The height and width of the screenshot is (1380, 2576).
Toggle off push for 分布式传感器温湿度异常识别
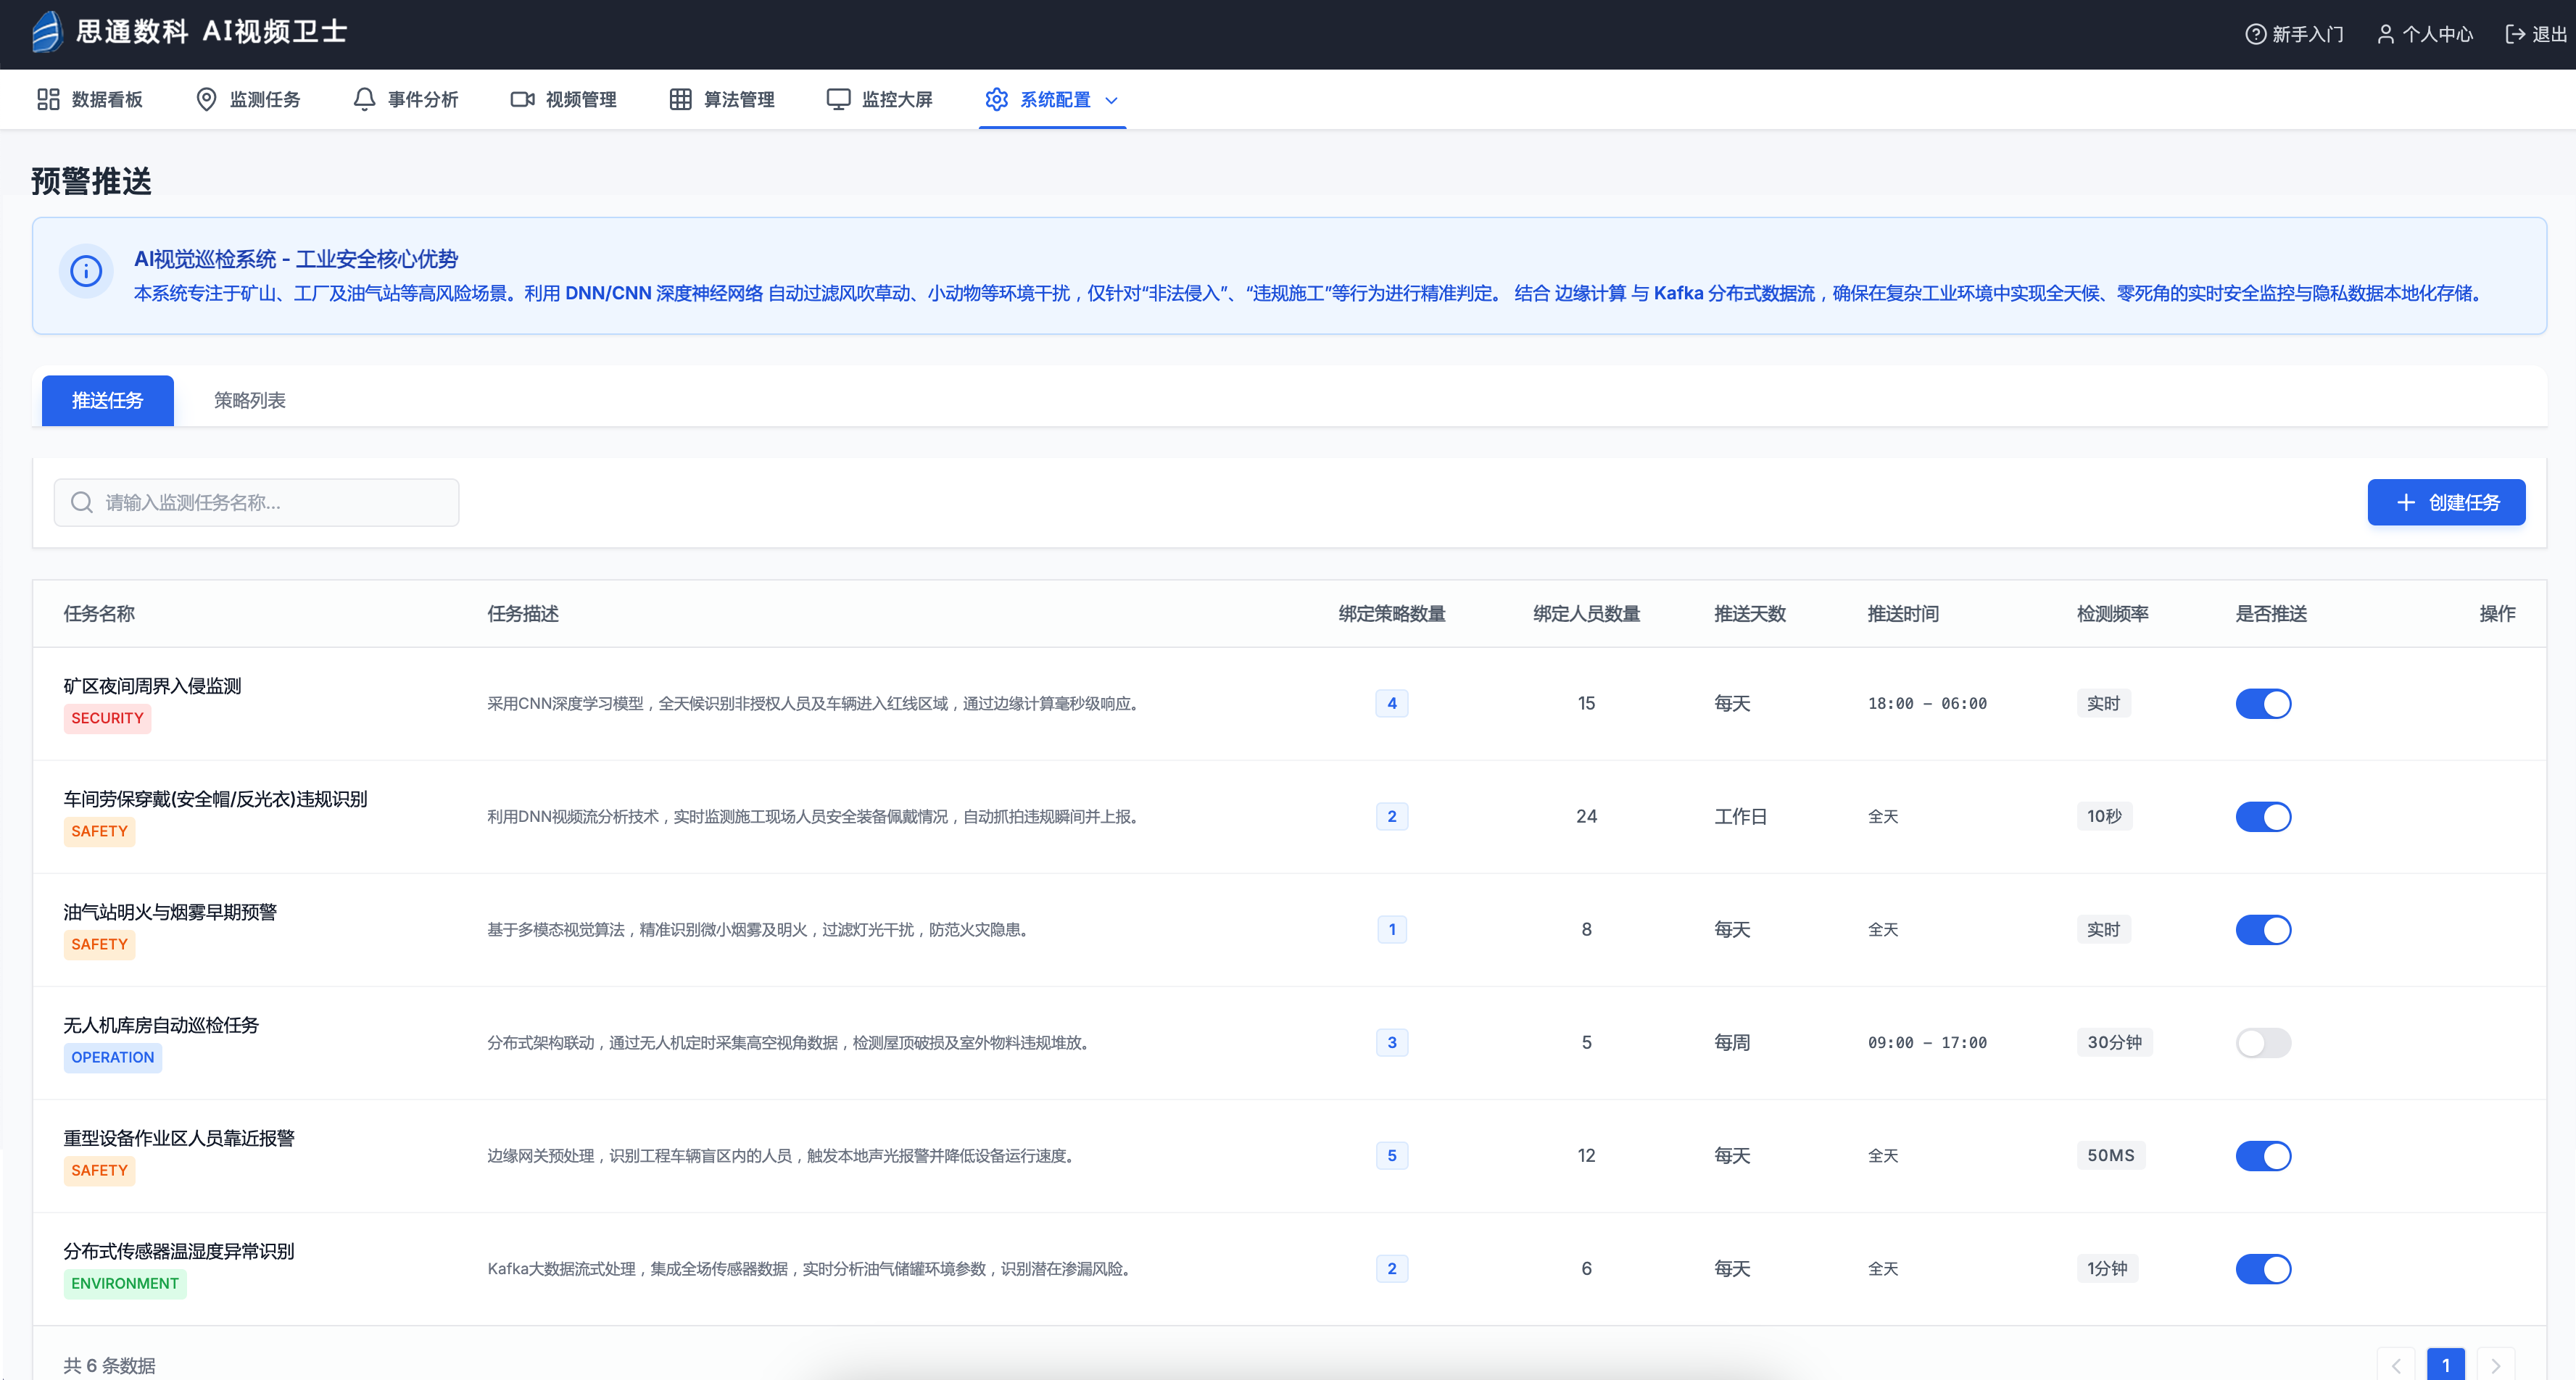(2263, 1269)
